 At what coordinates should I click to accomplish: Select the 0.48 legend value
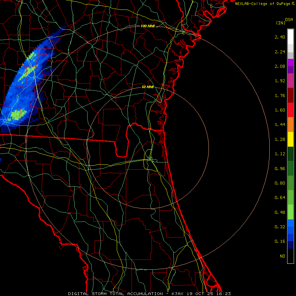click(x=280, y=212)
